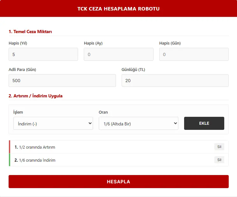Image resolution: width=237 pixels, height=197 pixels.
Task: Click the 'Günlüğü (TL)' label
Action: 133,70
